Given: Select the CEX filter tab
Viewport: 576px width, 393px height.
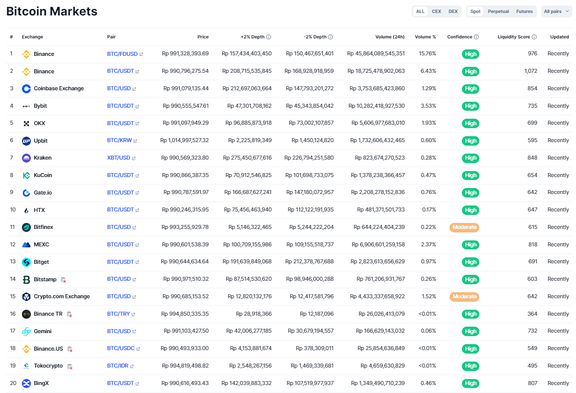Looking at the screenshot, I should tap(436, 11).
